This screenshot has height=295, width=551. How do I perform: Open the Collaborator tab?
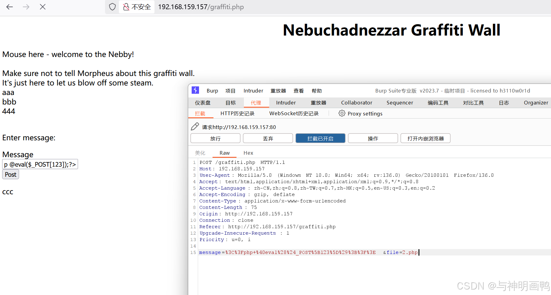pyautogui.click(x=357, y=103)
